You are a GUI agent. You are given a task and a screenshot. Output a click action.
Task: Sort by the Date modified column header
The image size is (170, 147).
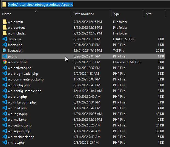click(x=84, y=14)
